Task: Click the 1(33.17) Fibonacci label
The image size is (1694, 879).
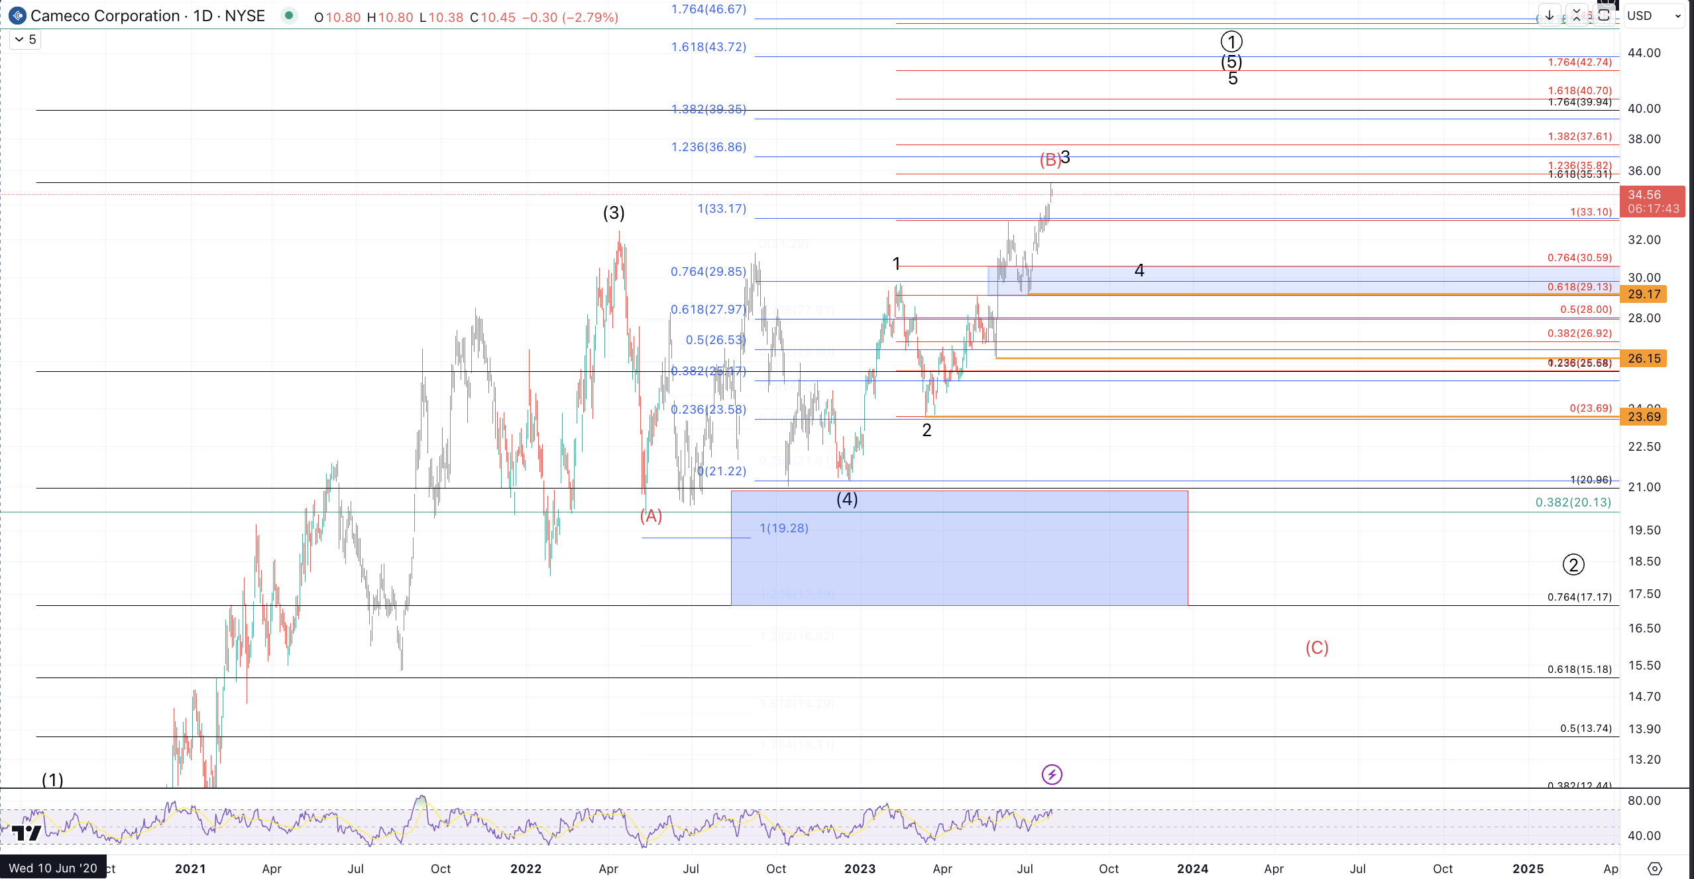Action: coord(722,209)
